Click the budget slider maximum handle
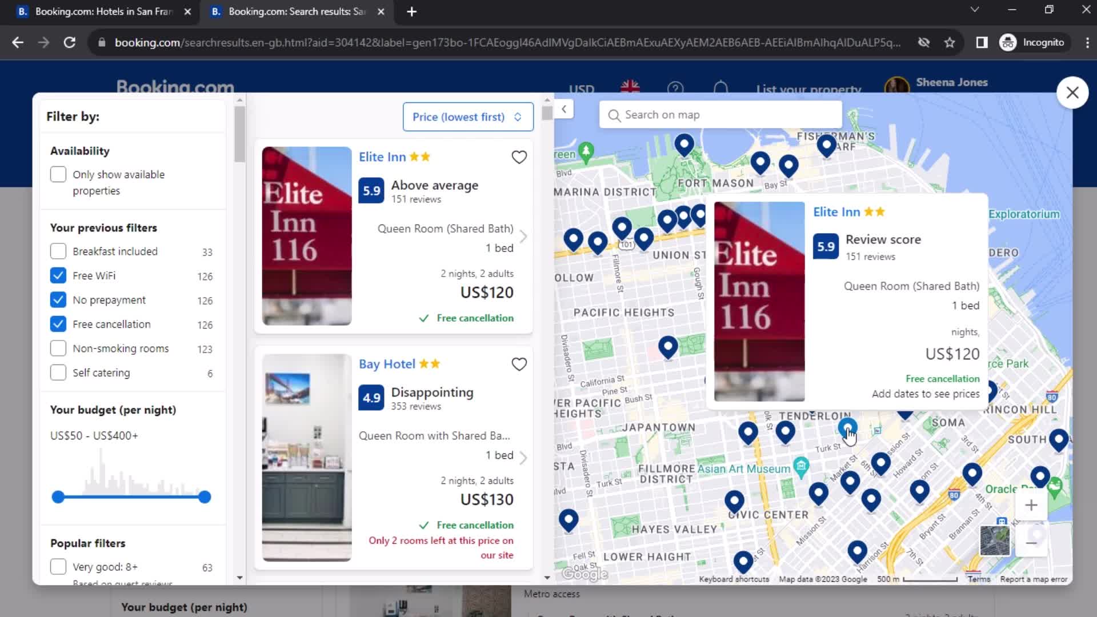 205,497
